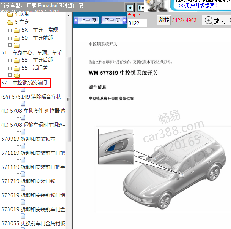Open '571719 拆卸和安装门锁' entry
The height and width of the screenshot is (229, 231).
click(28, 181)
